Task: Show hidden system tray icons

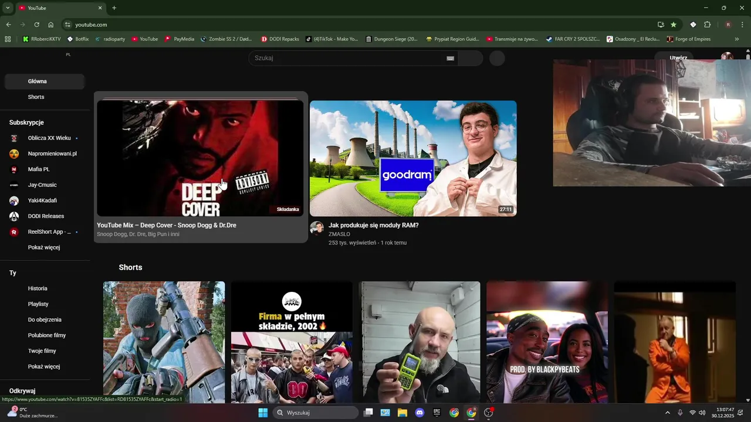Action: click(667, 413)
